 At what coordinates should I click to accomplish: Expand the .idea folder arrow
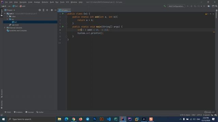point(7,17)
